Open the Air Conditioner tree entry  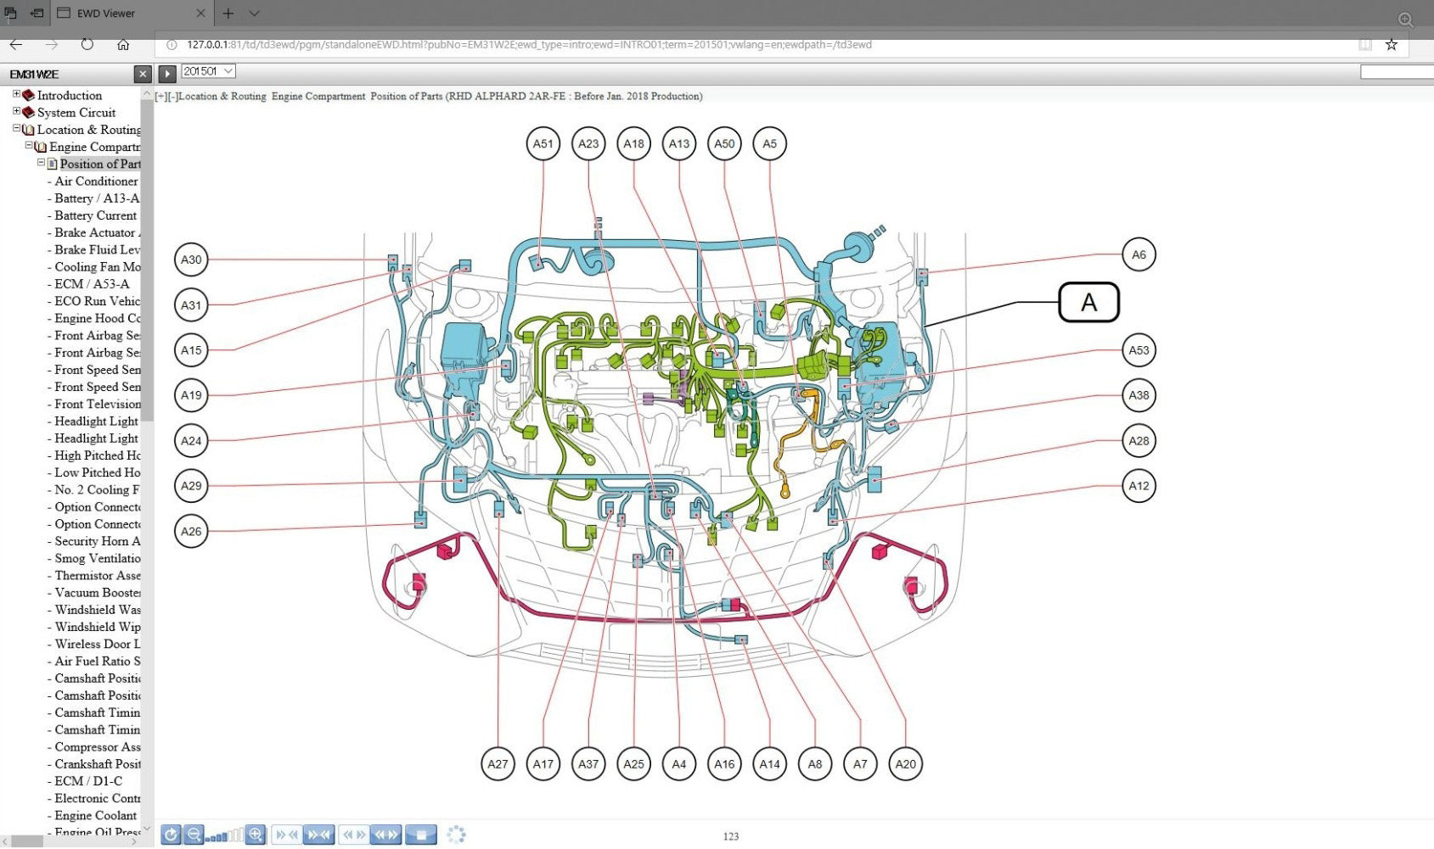95,182
